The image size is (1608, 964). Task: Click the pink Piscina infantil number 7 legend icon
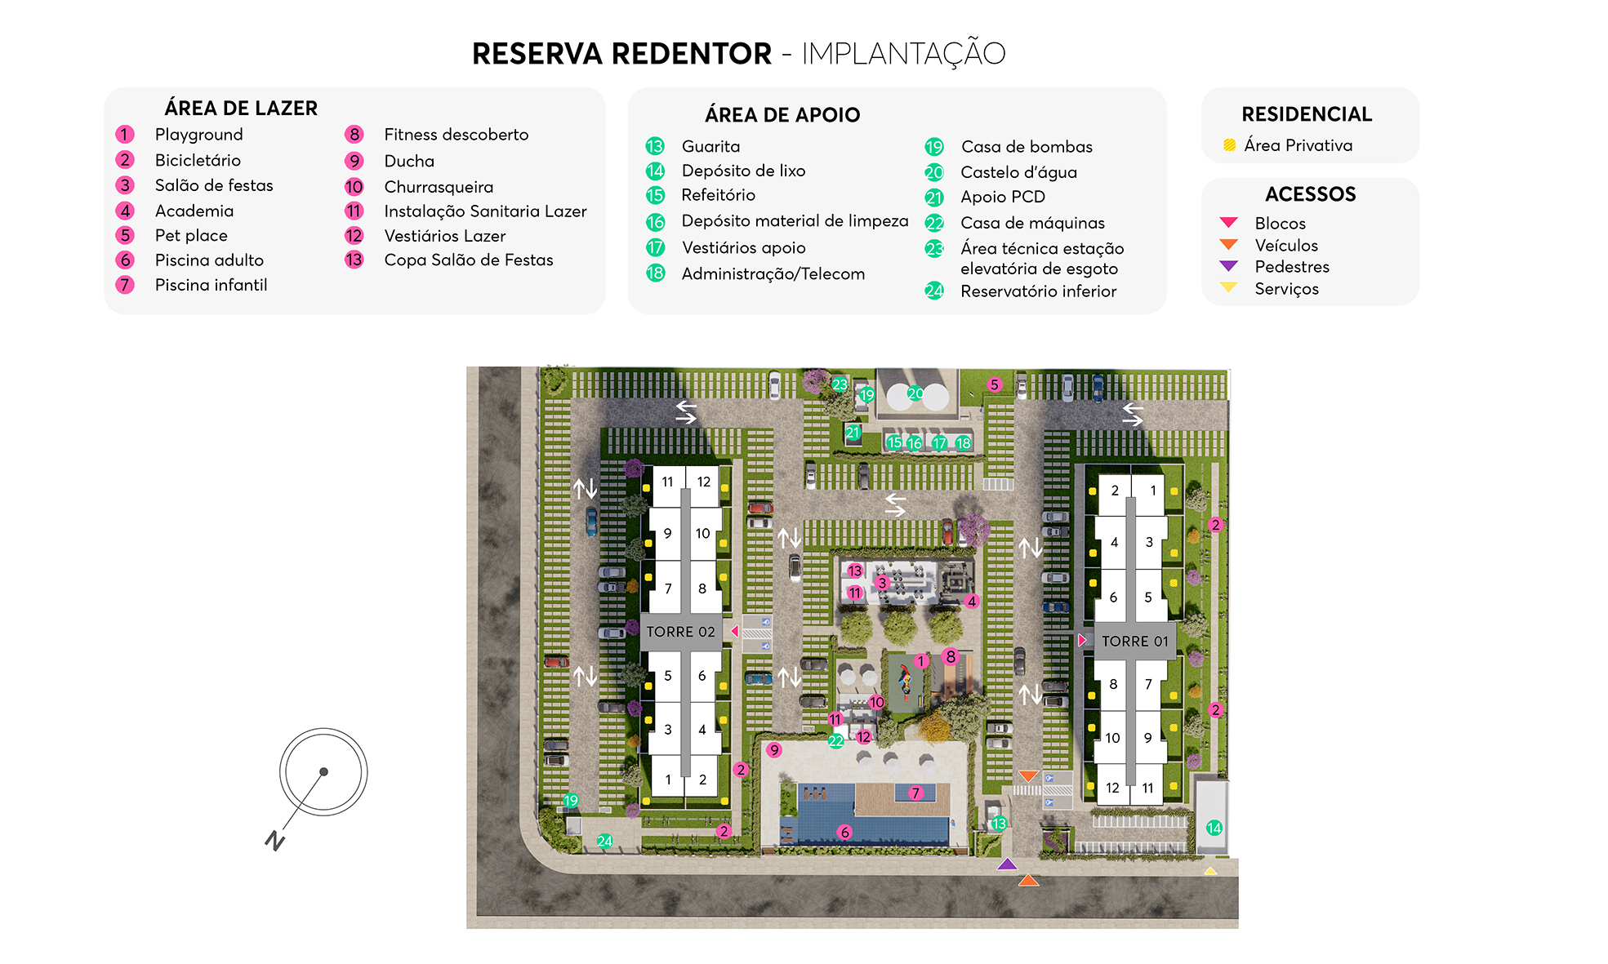tap(125, 285)
